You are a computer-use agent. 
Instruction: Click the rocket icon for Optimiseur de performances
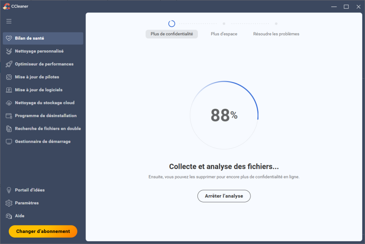[9, 64]
